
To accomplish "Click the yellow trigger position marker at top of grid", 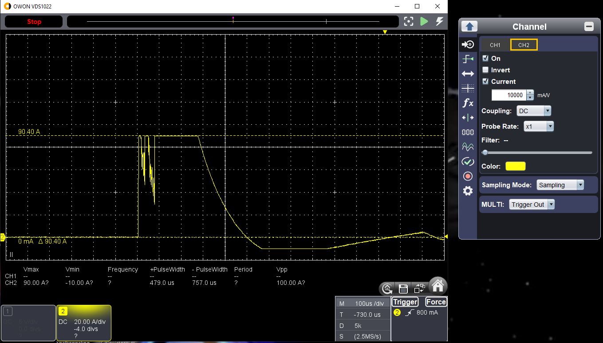I will click(x=385, y=32).
